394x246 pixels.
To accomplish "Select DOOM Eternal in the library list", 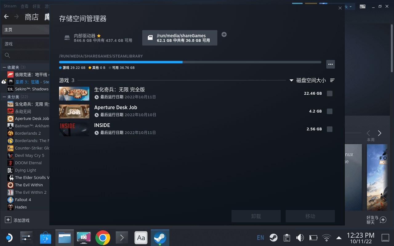I will click(28, 163).
